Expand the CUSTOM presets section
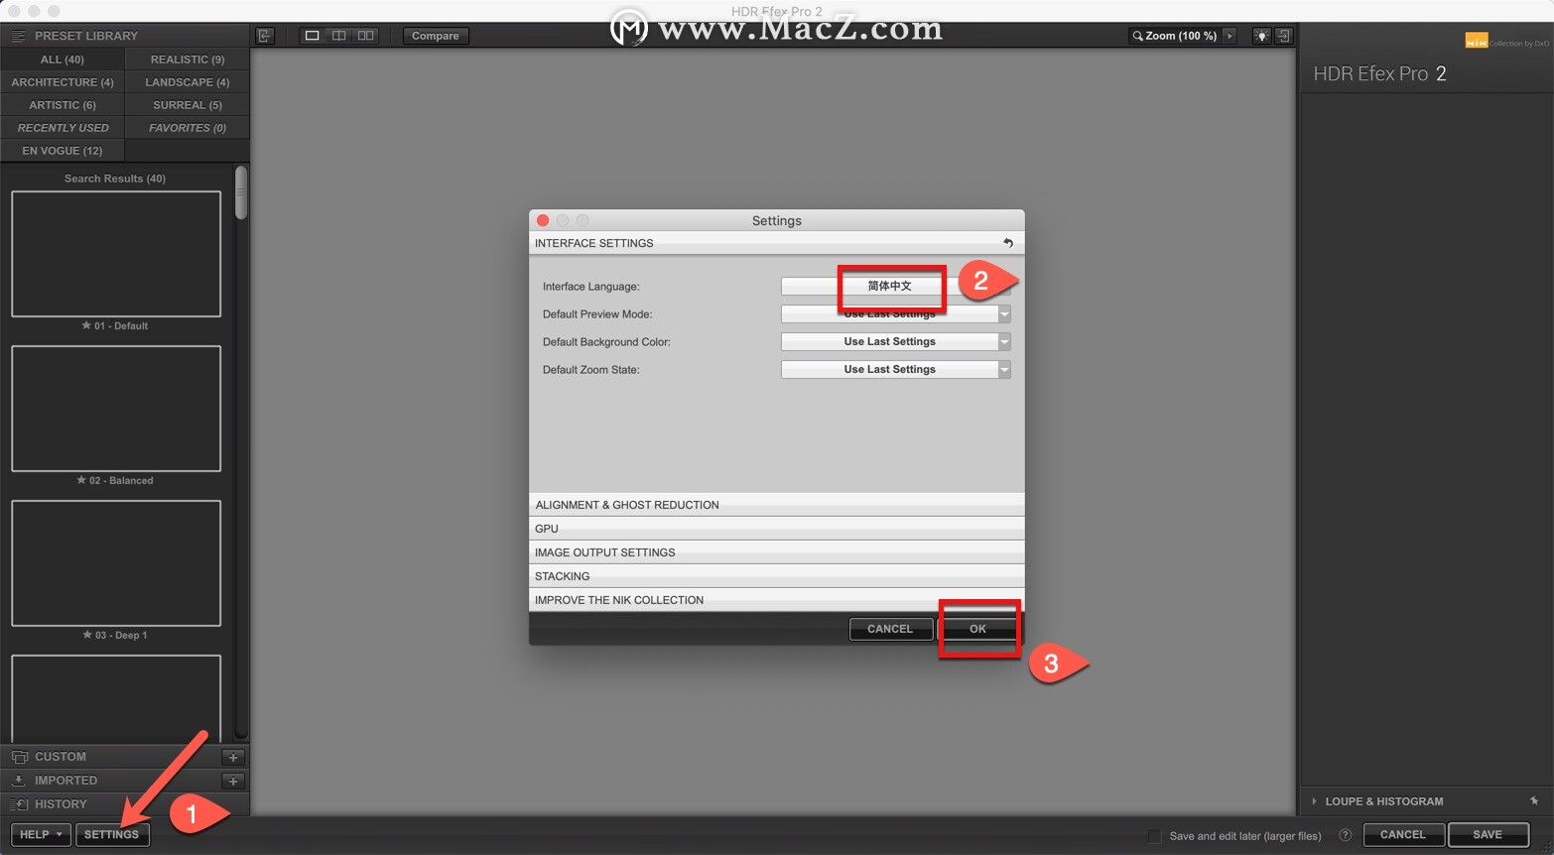 coord(61,757)
